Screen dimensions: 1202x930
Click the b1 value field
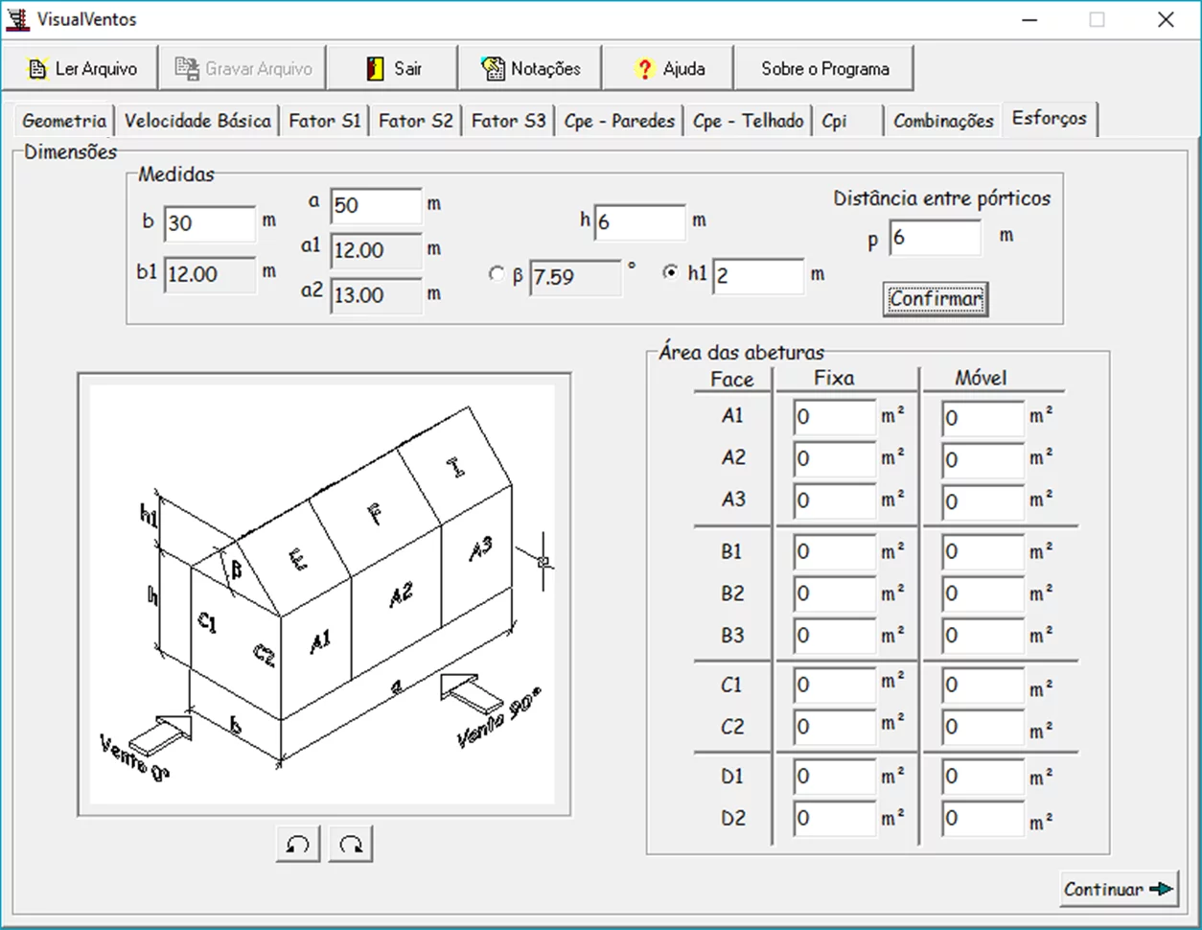click(210, 274)
